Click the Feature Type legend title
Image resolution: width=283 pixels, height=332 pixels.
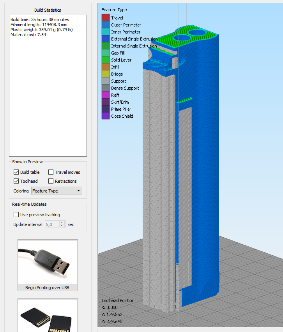pos(114,10)
